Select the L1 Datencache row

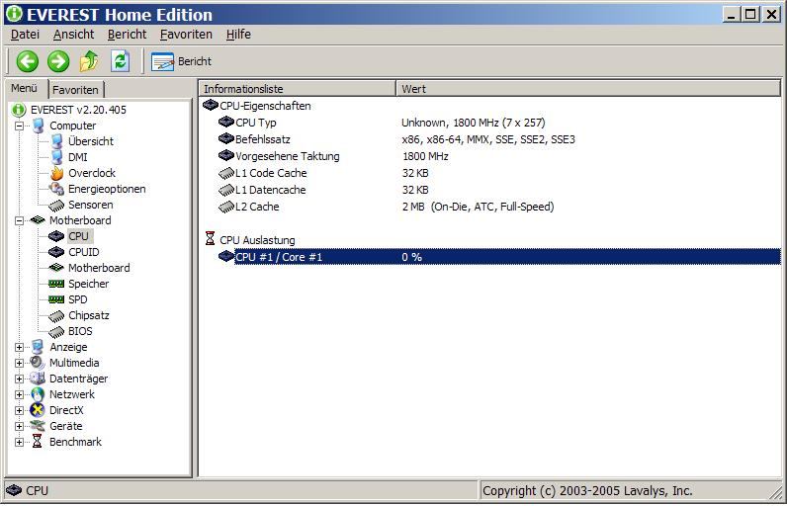click(489, 190)
